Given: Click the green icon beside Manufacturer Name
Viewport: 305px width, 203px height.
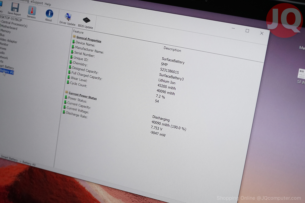Looking at the screenshot, I should click(73, 47).
